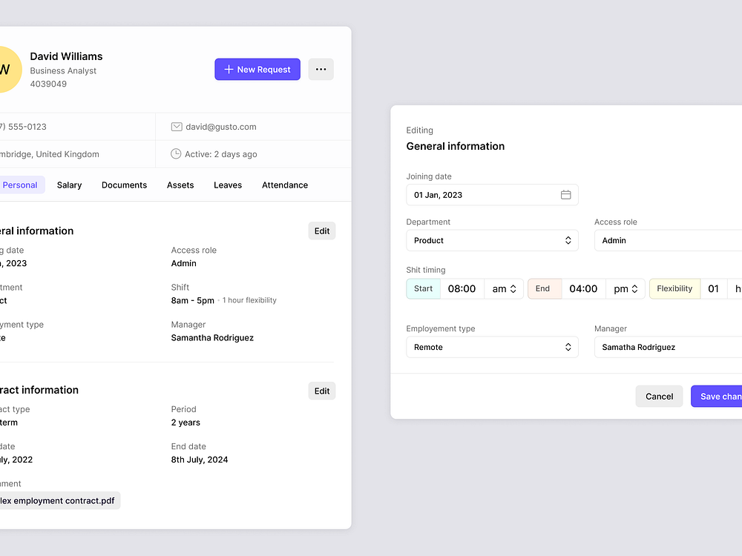This screenshot has width=742, height=556.
Task: Click Cancel in the editing panel
Action: coord(659,396)
